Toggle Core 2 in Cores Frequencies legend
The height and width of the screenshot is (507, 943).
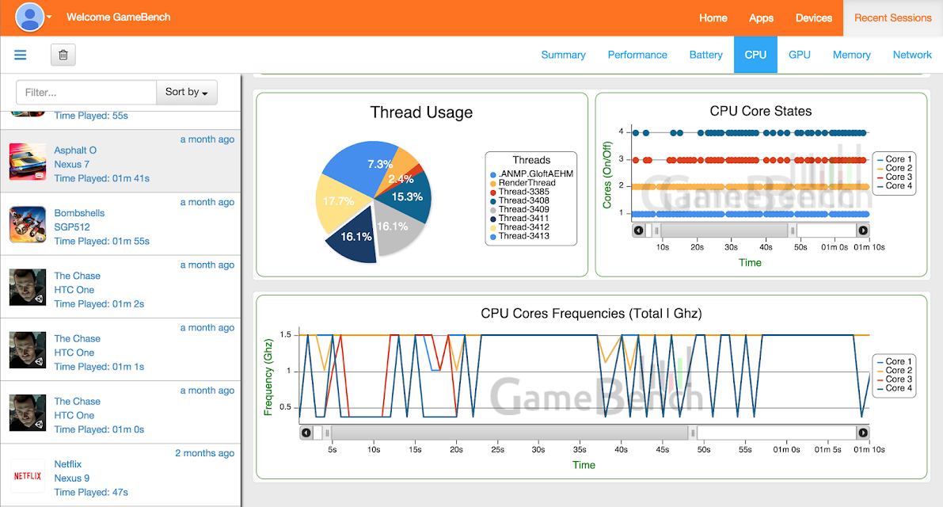[894, 371]
